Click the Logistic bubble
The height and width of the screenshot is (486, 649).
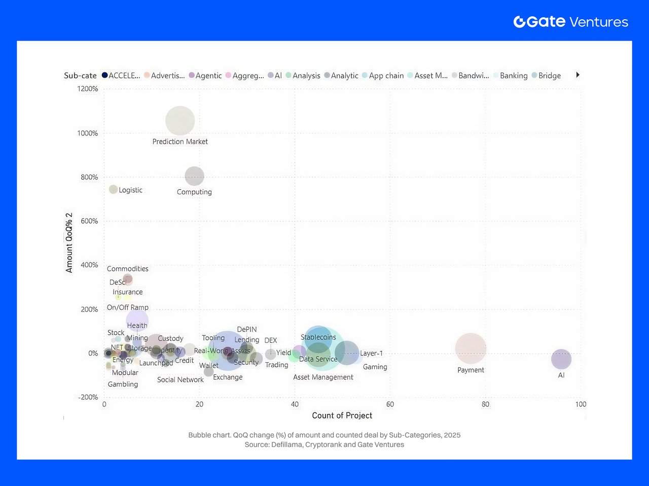point(113,189)
